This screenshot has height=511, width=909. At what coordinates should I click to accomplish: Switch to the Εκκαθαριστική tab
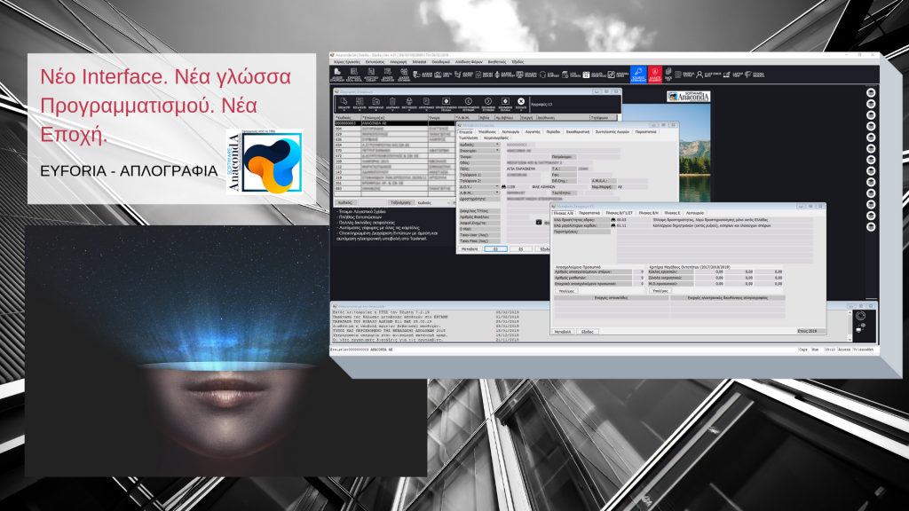(578, 131)
